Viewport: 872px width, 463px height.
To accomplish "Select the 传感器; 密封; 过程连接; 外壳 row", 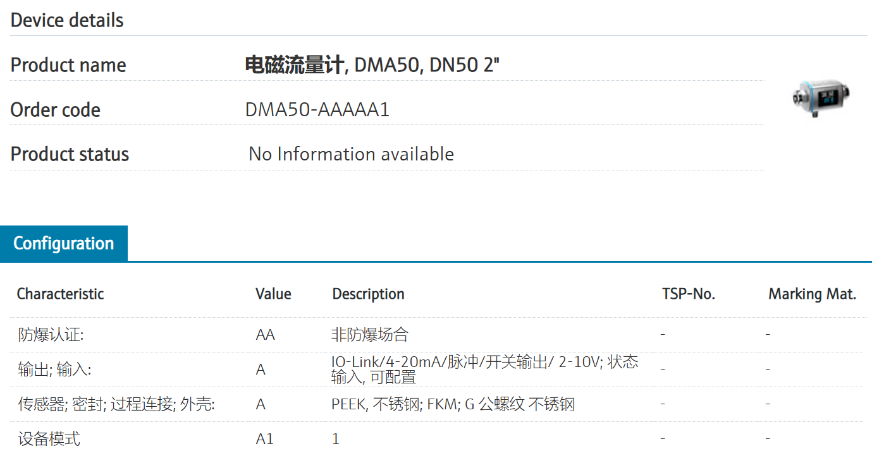I will click(116, 404).
